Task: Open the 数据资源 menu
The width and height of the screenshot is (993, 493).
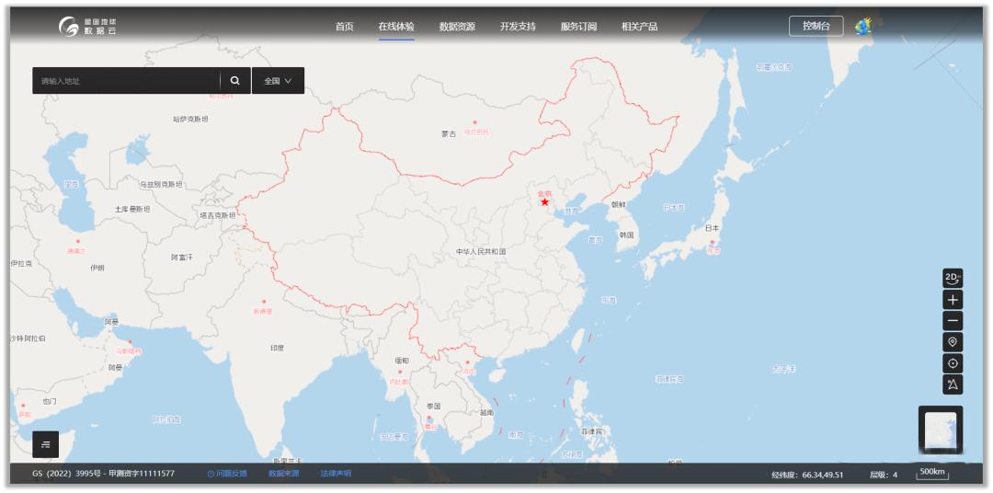Action: click(x=457, y=27)
